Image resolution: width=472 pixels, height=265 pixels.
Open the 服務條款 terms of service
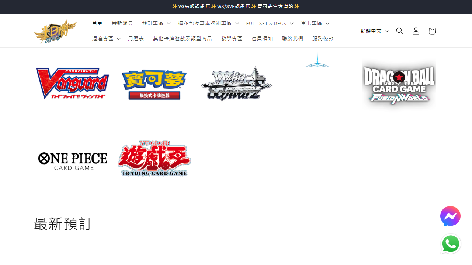pos(323,39)
